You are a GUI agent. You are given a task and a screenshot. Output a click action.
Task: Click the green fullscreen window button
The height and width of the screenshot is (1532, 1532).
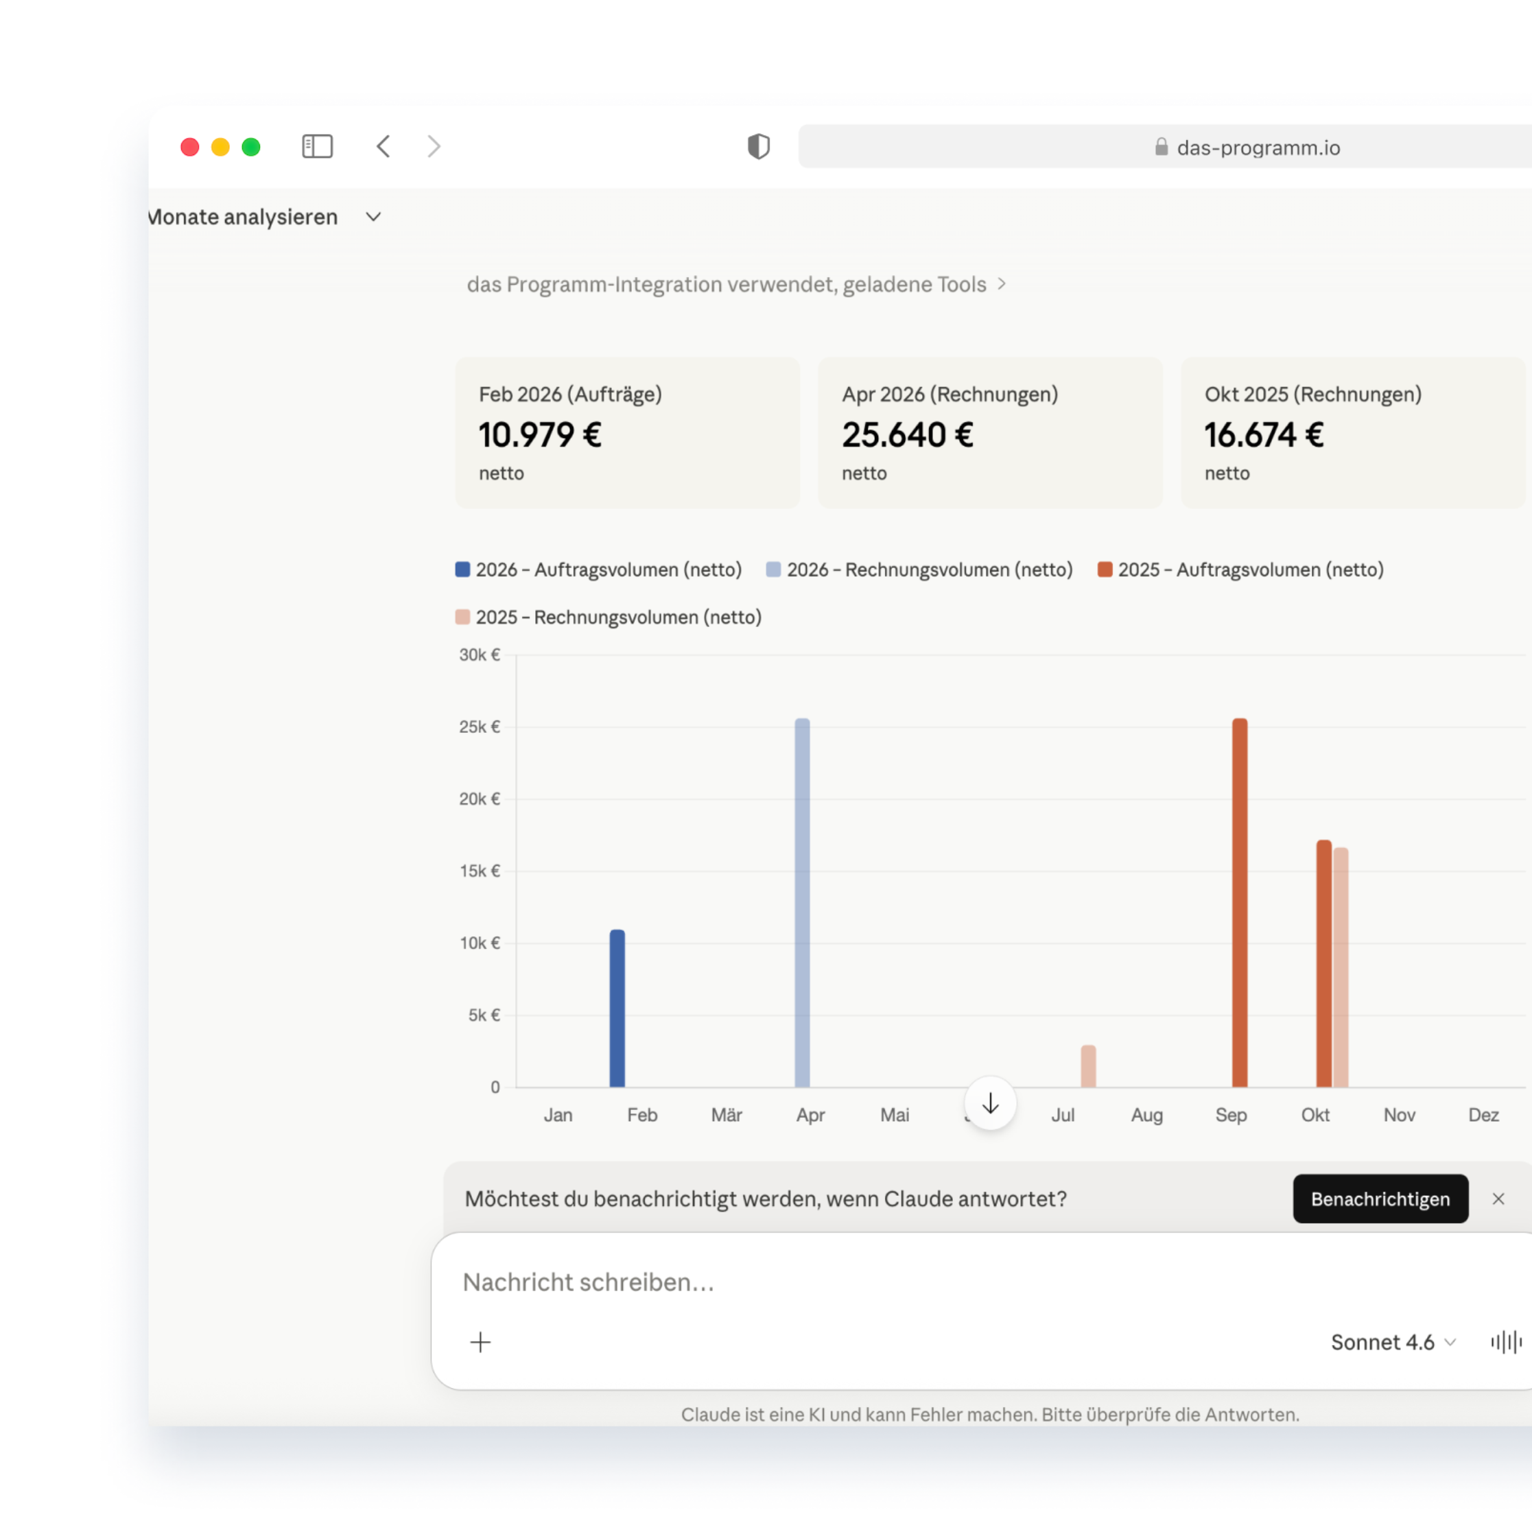(251, 148)
